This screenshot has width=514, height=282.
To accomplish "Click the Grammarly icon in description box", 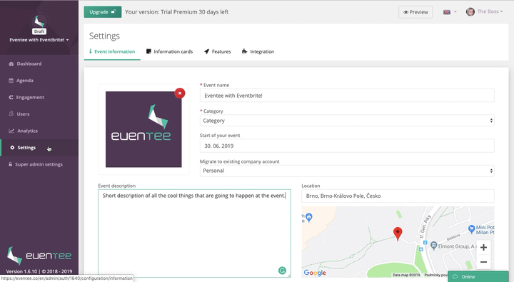I will click(x=282, y=271).
